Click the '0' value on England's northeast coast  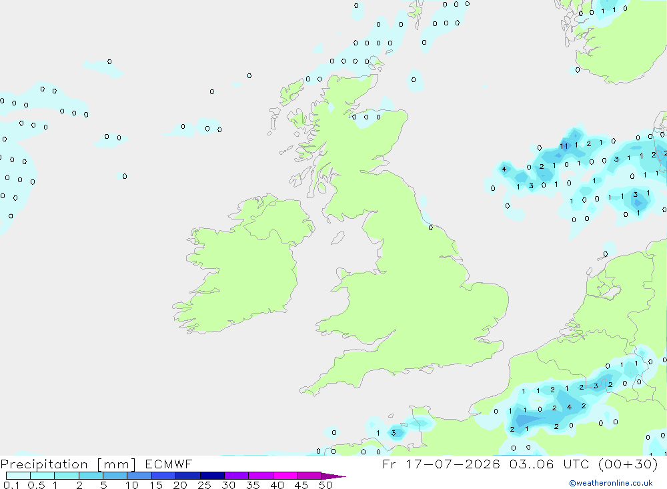431,228
